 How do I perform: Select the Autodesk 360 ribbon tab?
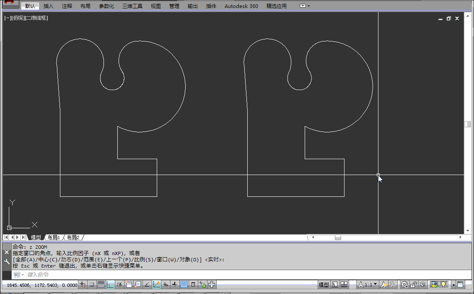[x=241, y=6]
